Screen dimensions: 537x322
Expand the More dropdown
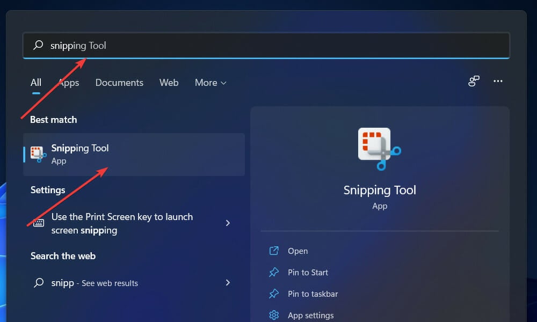(x=211, y=83)
